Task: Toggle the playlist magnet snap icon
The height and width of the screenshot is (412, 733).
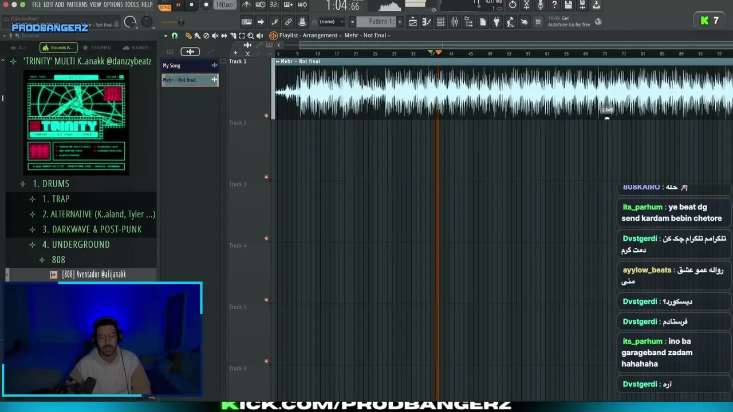Action: click(175, 35)
